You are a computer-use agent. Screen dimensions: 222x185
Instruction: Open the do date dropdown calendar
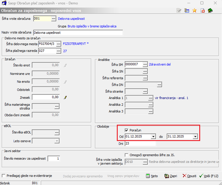(x=195, y=136)
